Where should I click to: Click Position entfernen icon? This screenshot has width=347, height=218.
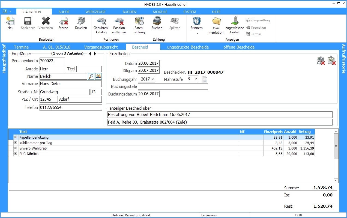pyautogui.click(x=119, y=21)
